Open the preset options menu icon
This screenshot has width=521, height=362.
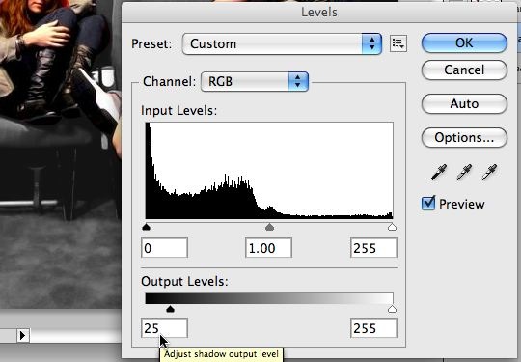click(x=398, y=43)
